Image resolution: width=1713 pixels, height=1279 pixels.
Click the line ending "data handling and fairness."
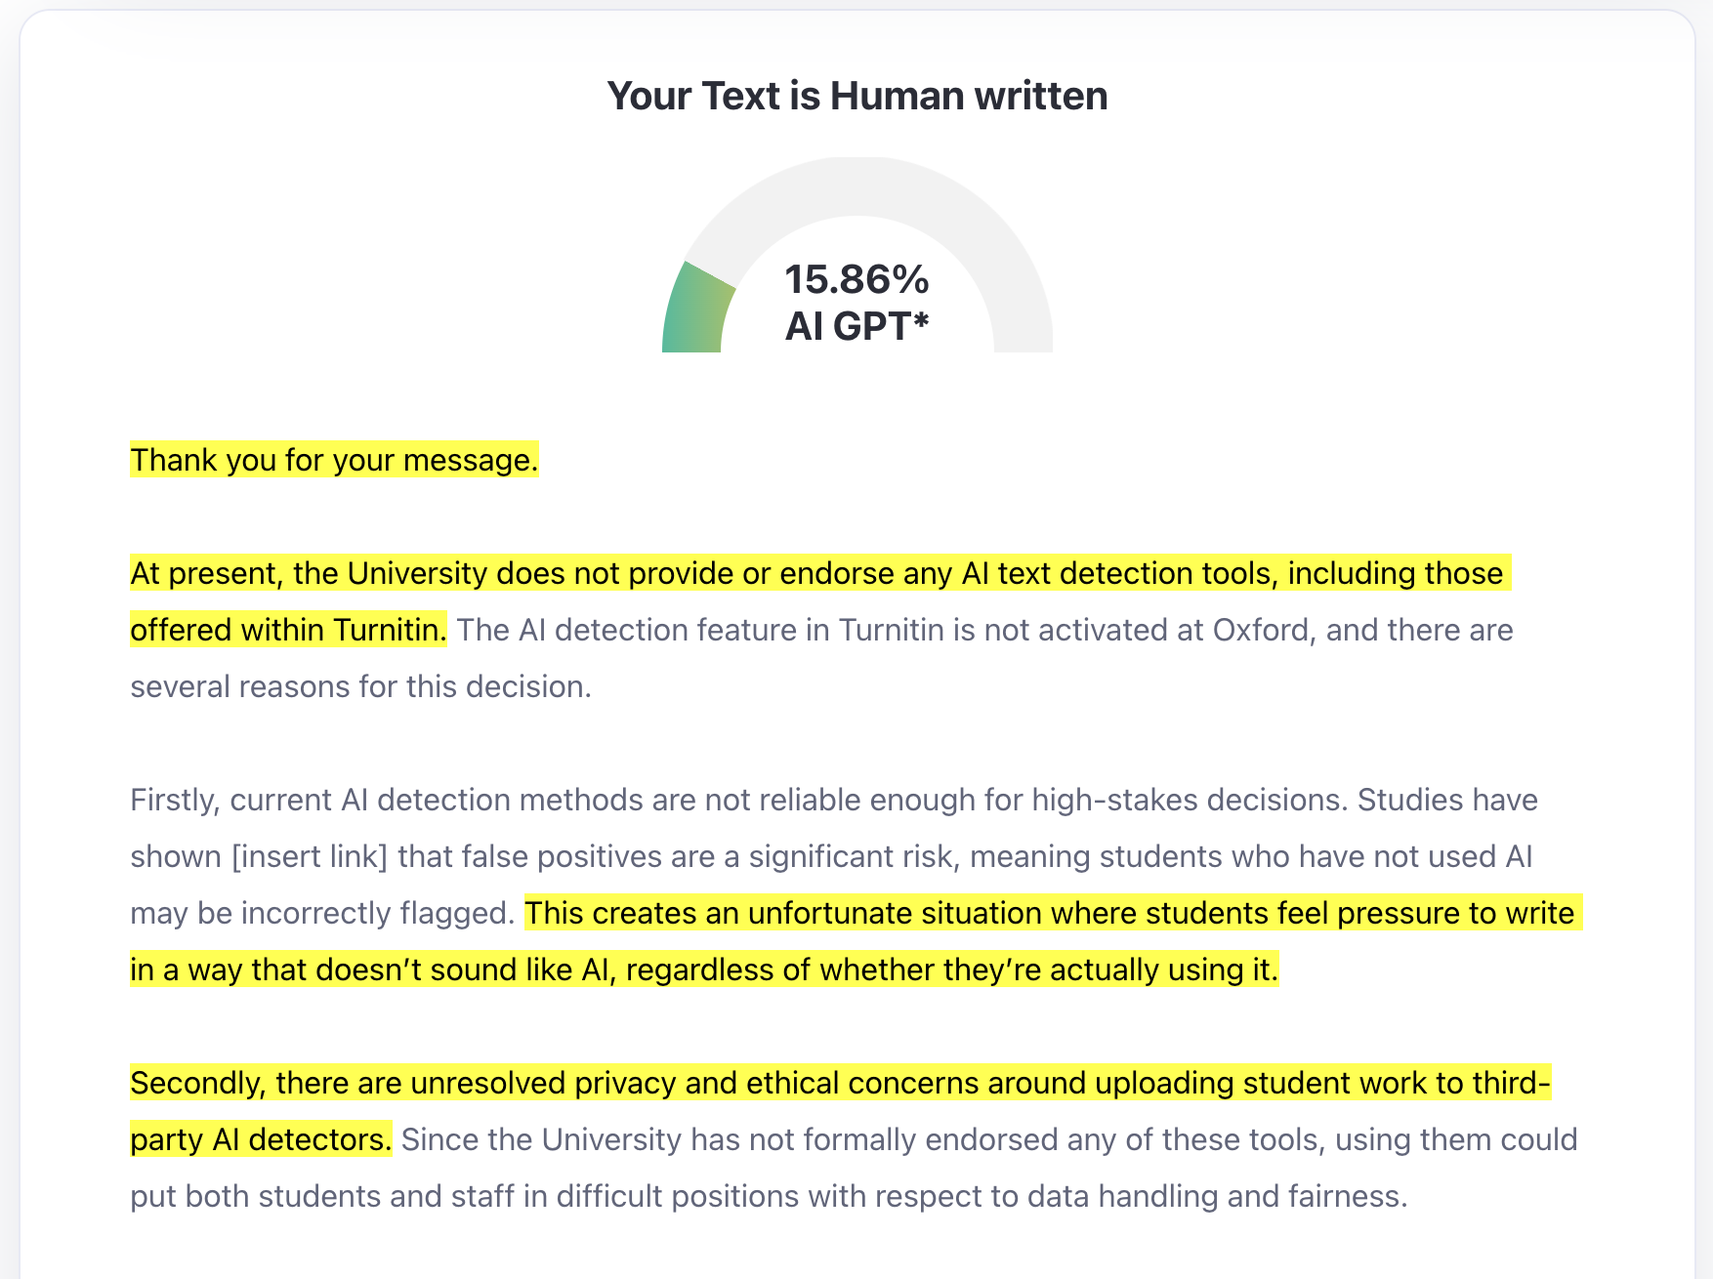point(769,1196)
